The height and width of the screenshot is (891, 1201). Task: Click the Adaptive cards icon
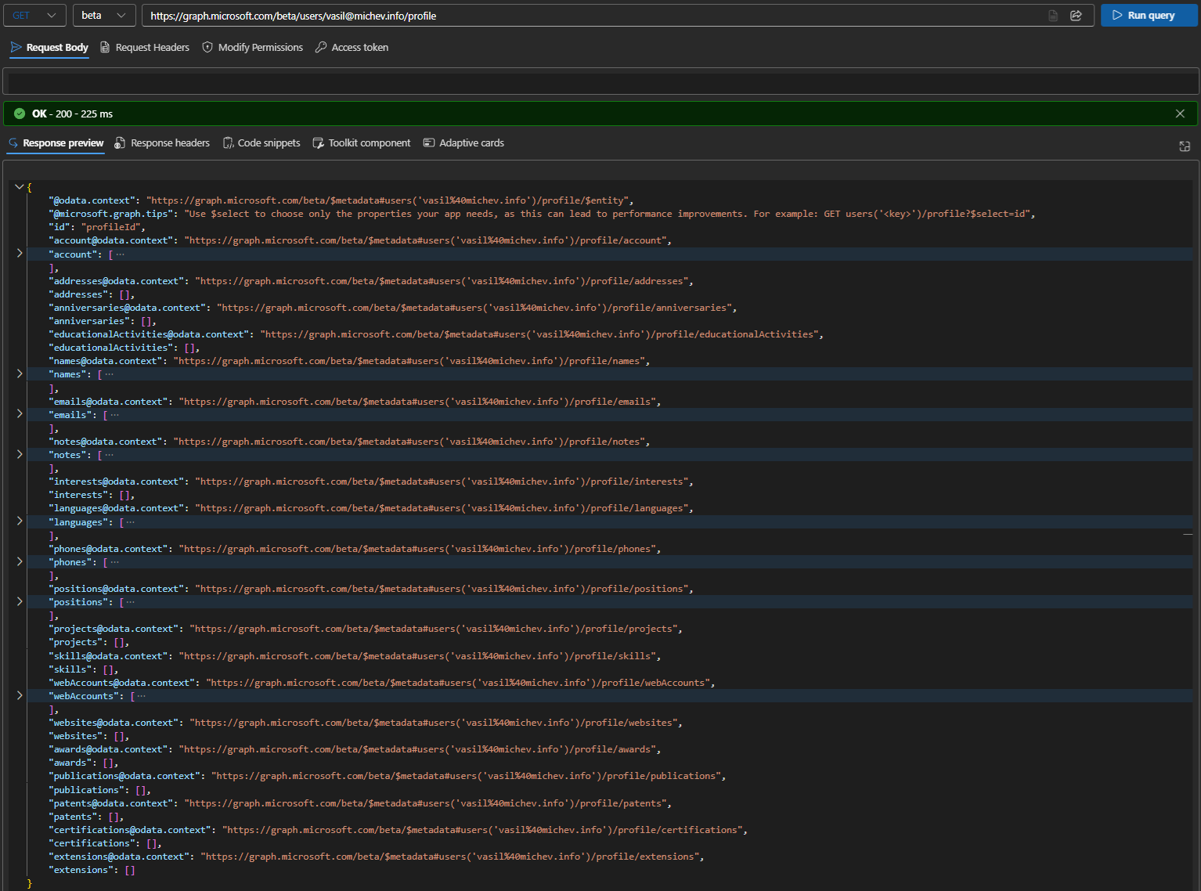coord(429,142)
